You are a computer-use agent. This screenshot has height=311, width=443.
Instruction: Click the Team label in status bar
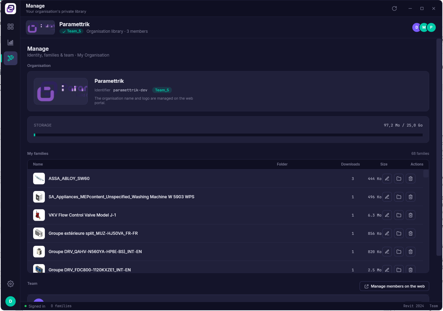point(434,306)
